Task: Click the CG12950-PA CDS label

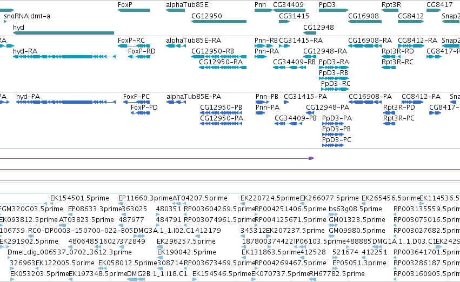Action: (x=222, y=118)
